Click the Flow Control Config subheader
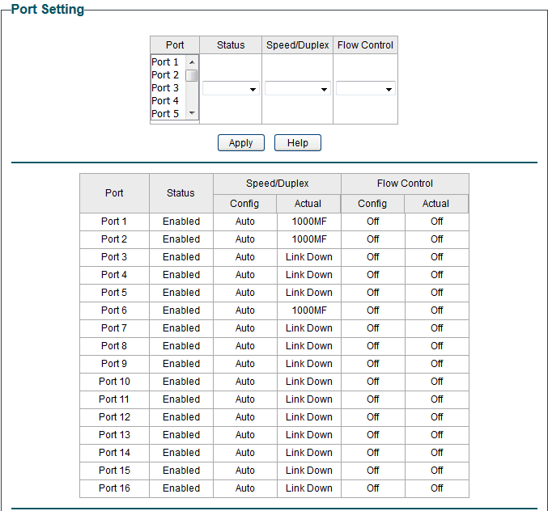The width and height of the screenshot is (548, 511). (372, 204)
